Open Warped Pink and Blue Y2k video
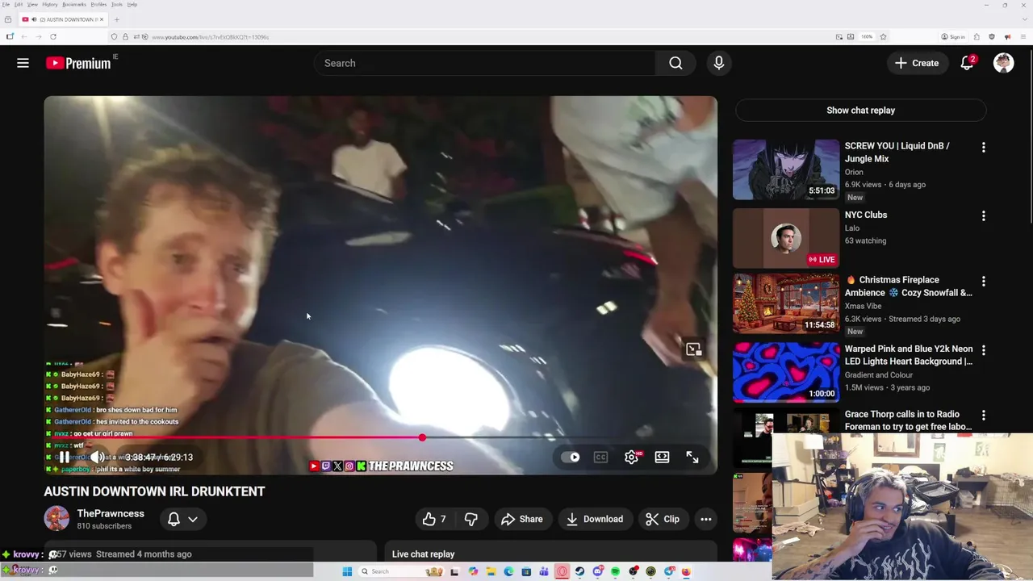 point(909,355)
